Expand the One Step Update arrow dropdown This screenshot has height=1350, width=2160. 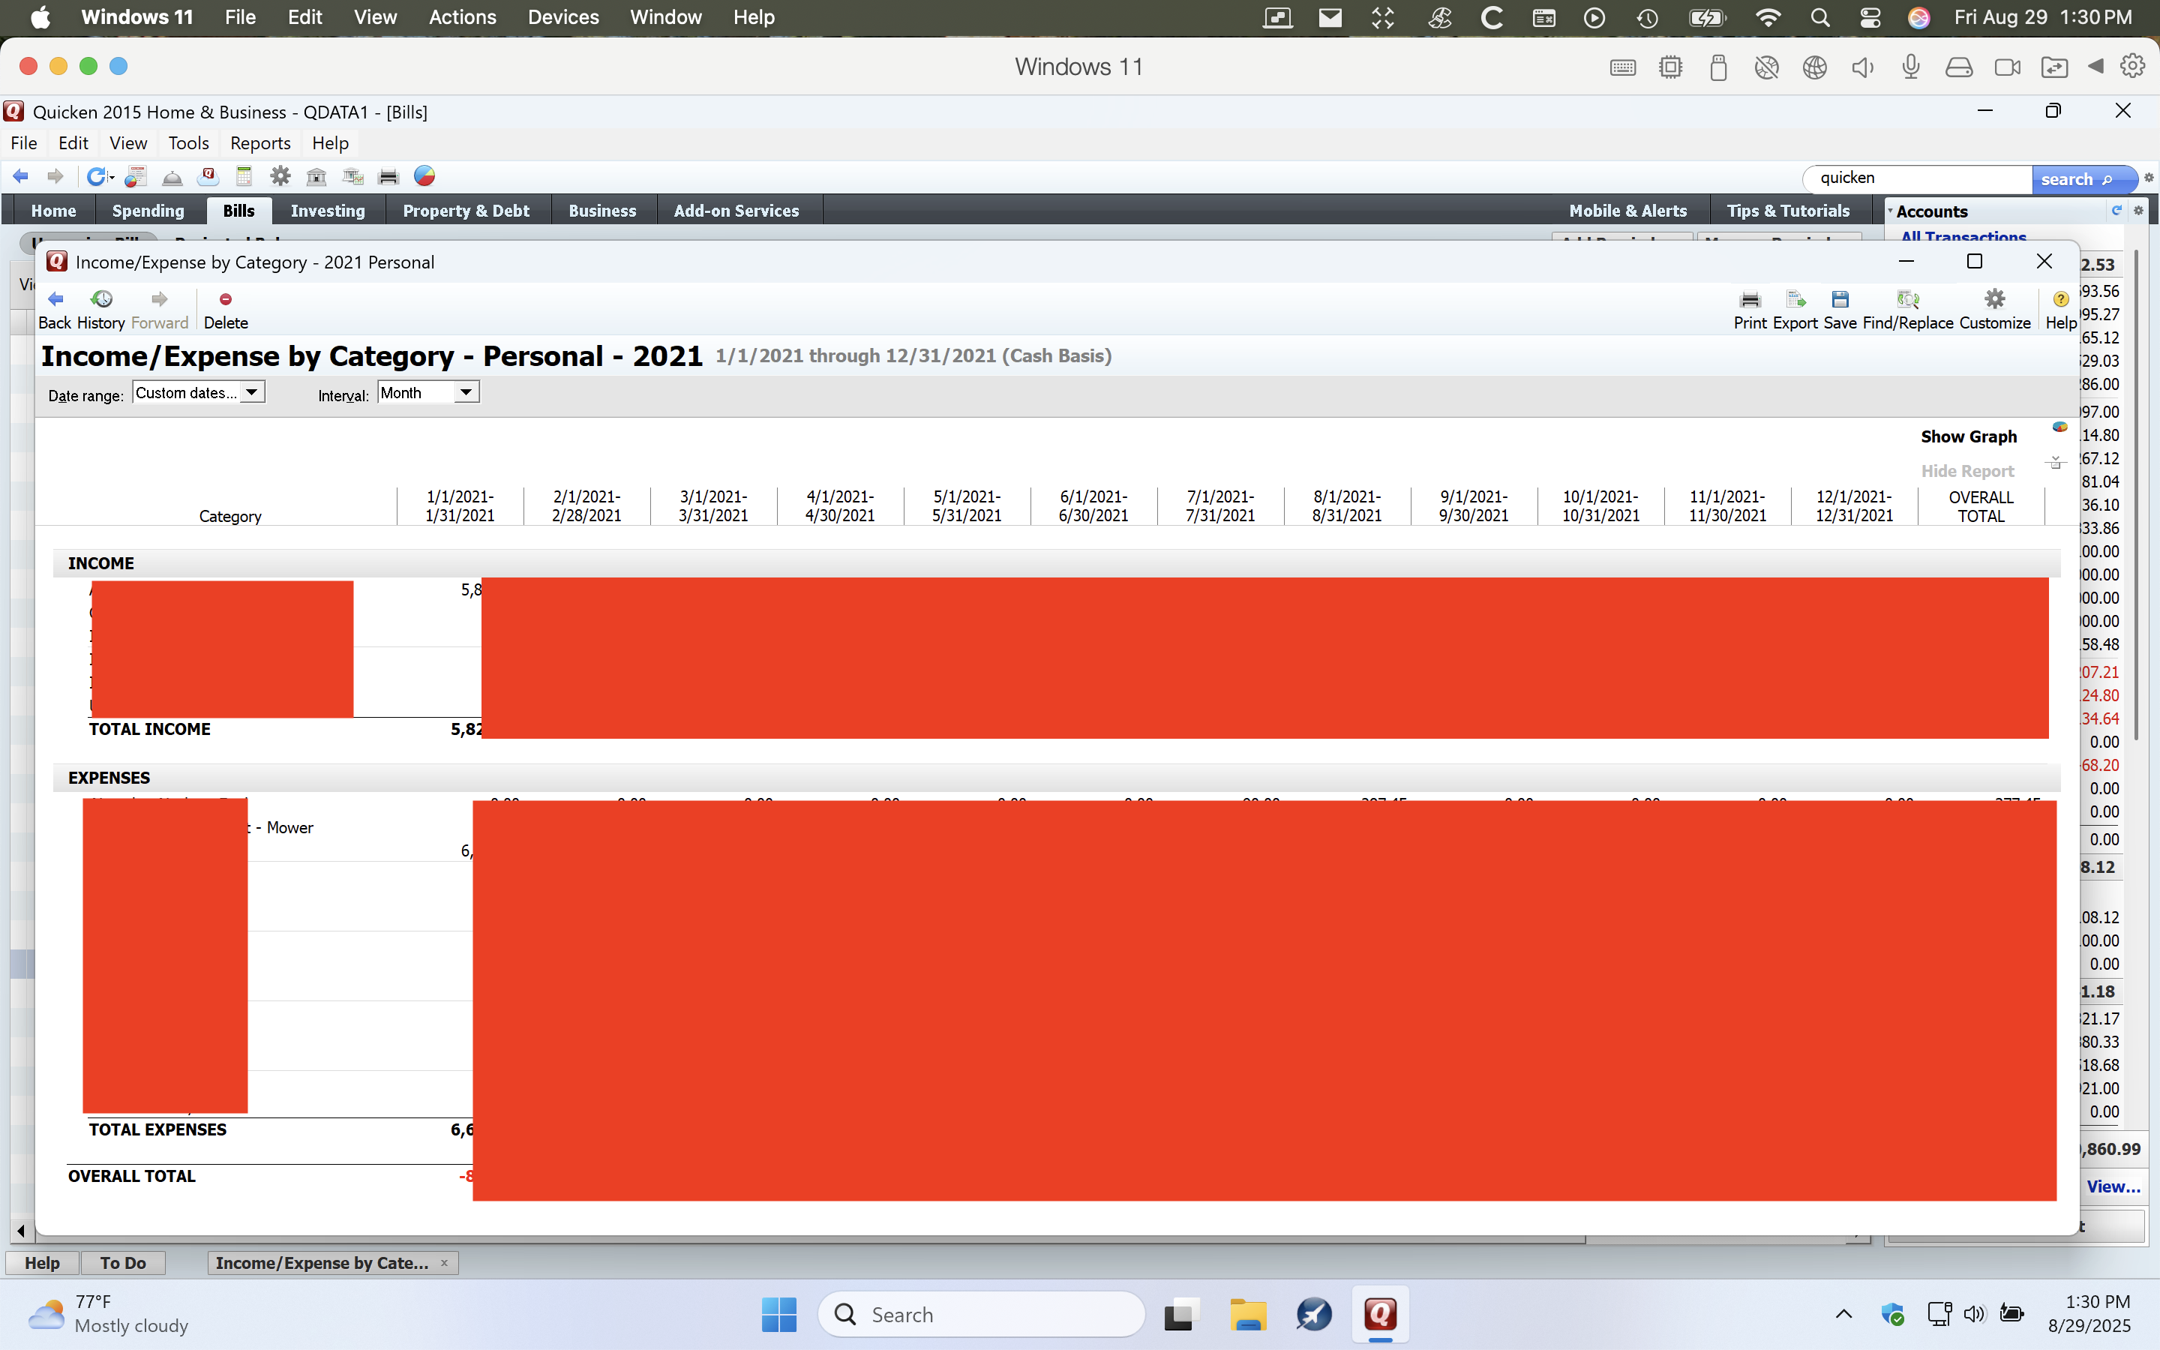[112, 177]
